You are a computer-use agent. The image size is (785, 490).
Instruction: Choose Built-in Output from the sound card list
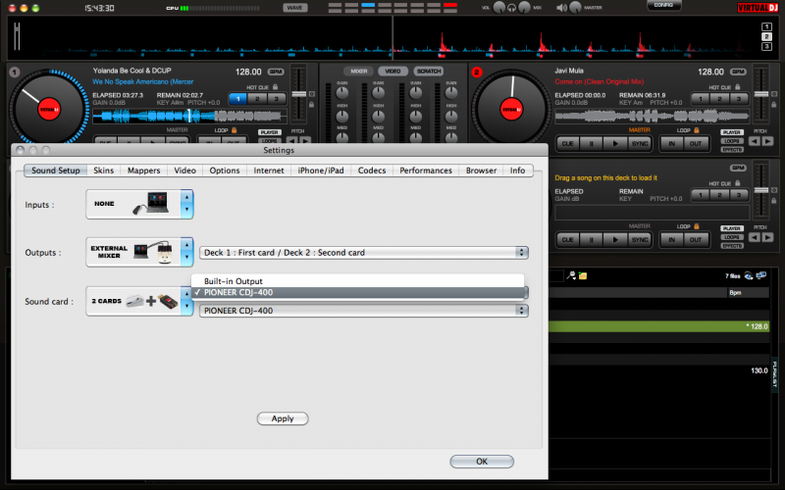[x=357, y=281]
